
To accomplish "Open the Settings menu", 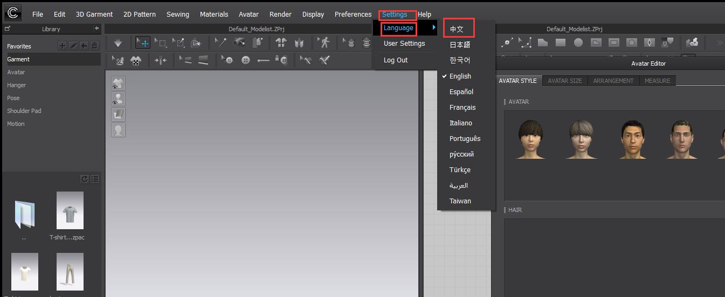I will 395,15.
